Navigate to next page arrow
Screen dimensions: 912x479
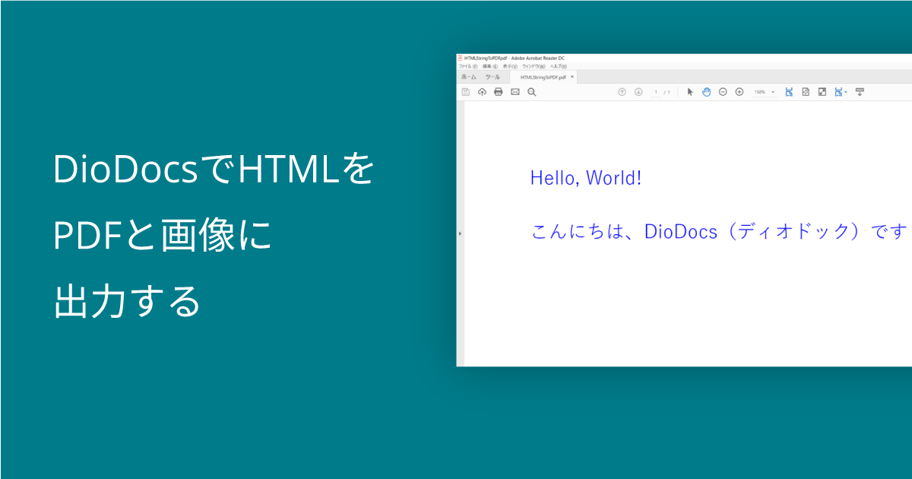point(637,92)
